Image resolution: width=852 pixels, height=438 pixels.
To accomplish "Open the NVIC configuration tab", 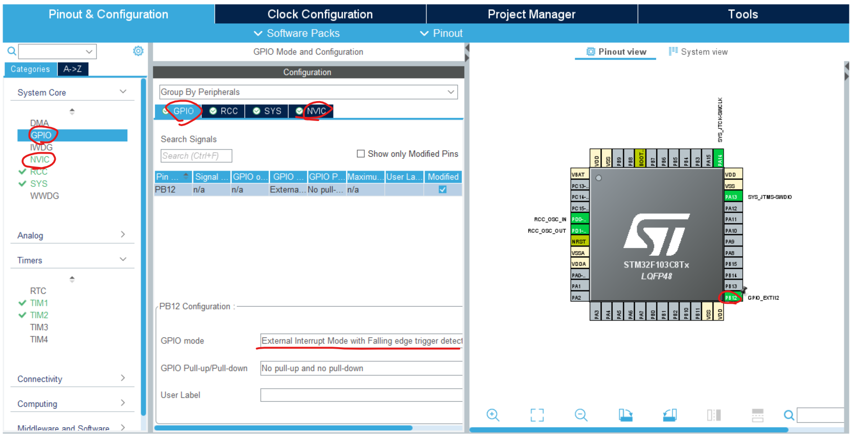I will 311,111.
